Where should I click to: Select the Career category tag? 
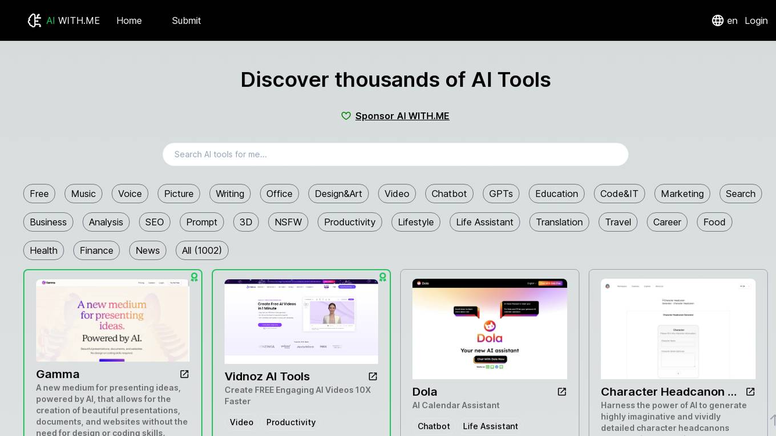pyautogui.click(x=667, y=222)
